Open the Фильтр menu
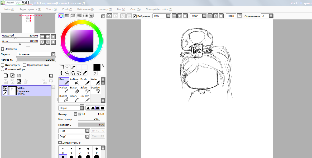312x158 pixels. tap(105, 9)
